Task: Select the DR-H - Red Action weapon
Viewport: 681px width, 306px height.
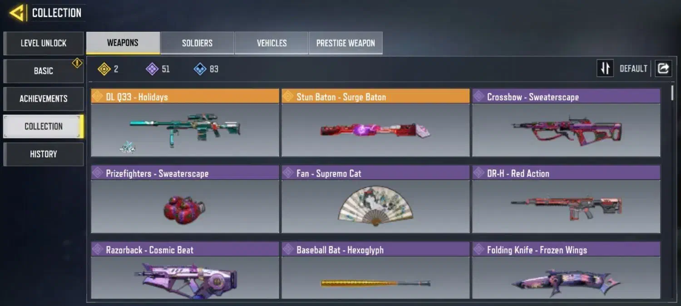Action: click(566, 199)
